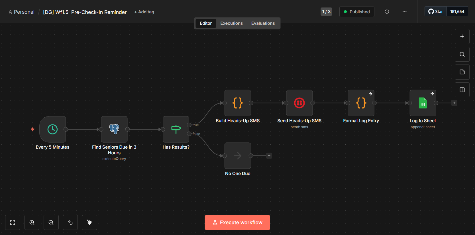Add a node after Log to Sheet
This screenshot has height=235, width=475.
(454, 103)
